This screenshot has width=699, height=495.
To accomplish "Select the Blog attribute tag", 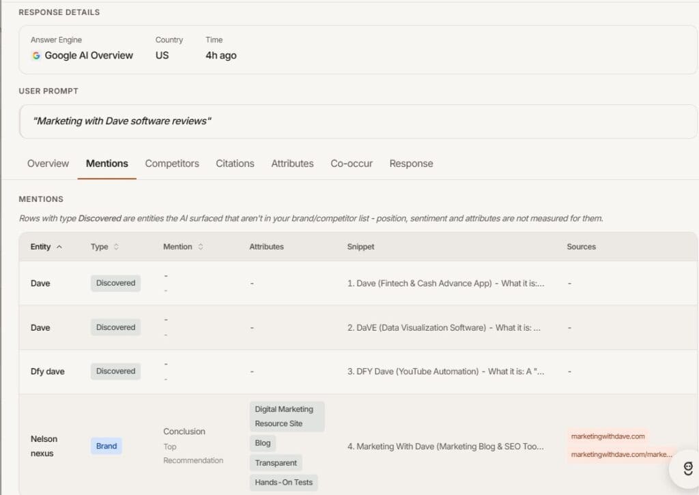I will click(x=263, y=443).
